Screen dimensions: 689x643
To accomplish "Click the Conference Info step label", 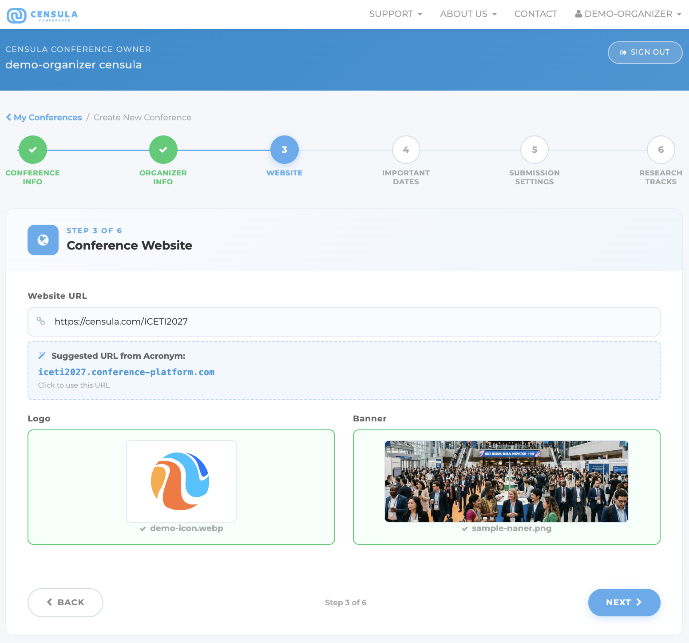I will (33, 177).
